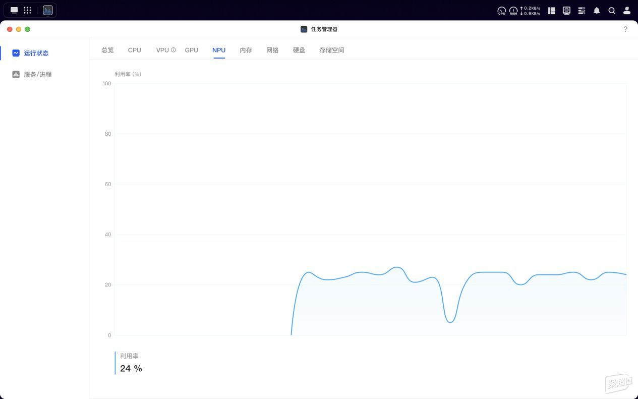Image resolution: width=638 pixels, height=399 pixels.
Task: Click the 24 % utilization value
Action: tap(131, 369)
